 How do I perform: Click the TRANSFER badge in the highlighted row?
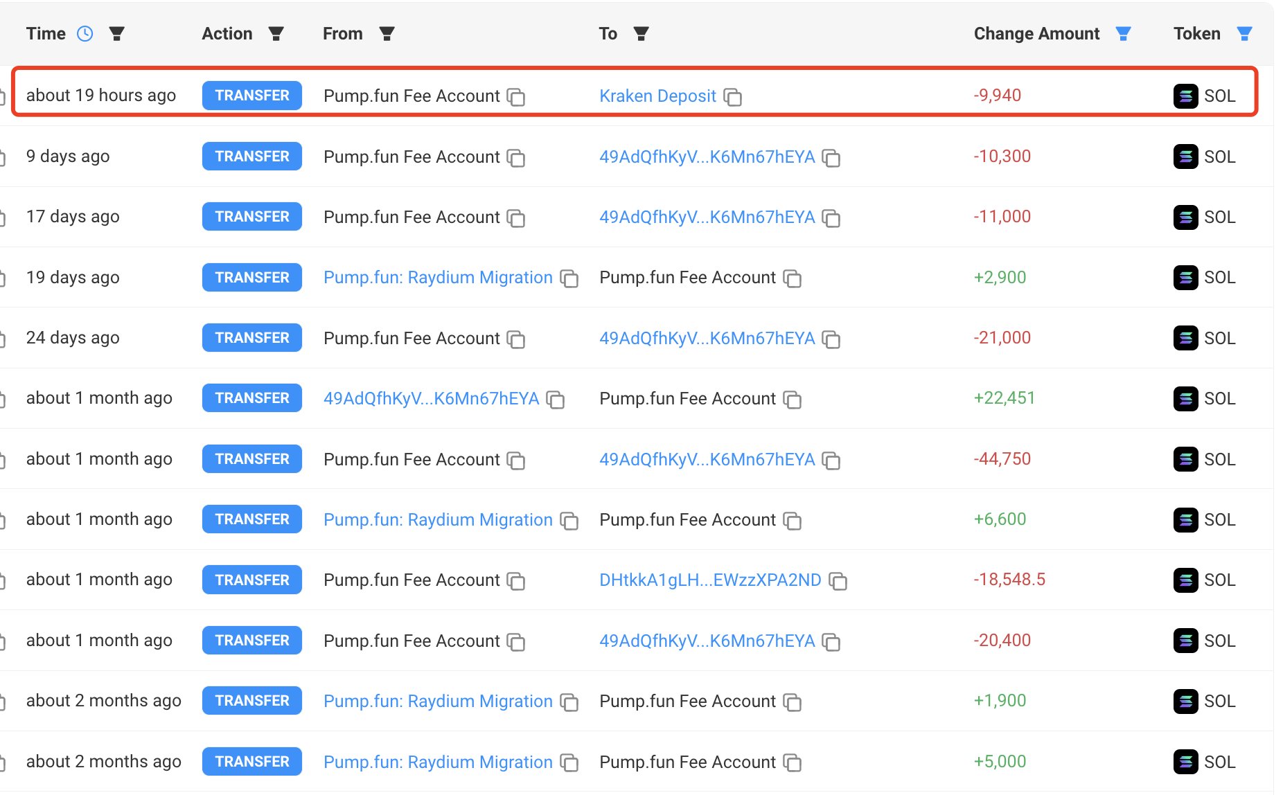(251, 95)
